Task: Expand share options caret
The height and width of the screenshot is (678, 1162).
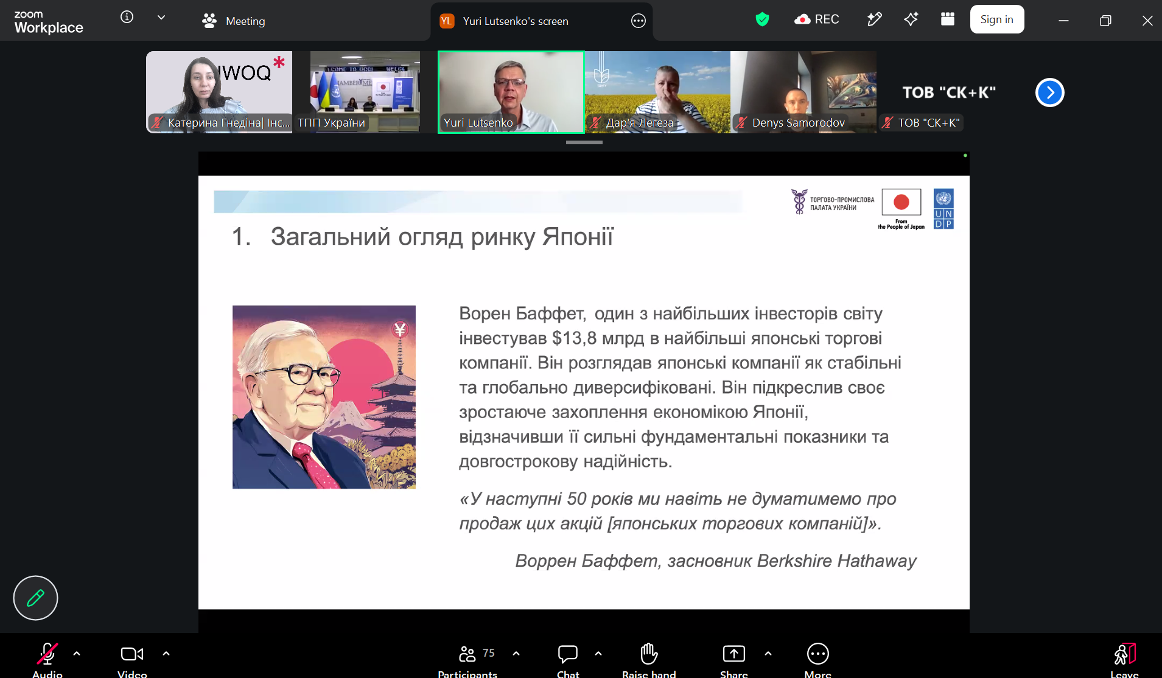Action: [x=768, y=654]
